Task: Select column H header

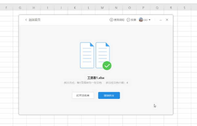Action: tap(34, 8)
